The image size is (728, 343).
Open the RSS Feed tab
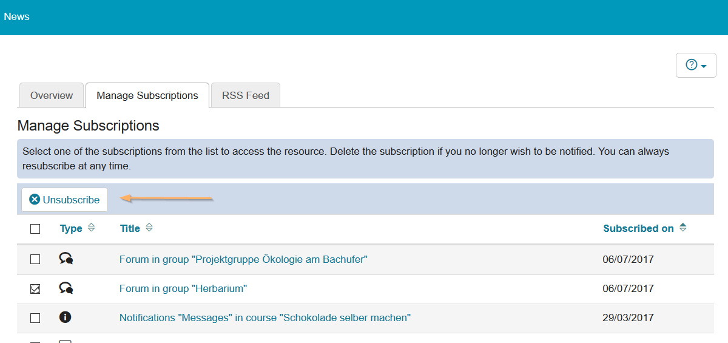[x=246, y=95]
